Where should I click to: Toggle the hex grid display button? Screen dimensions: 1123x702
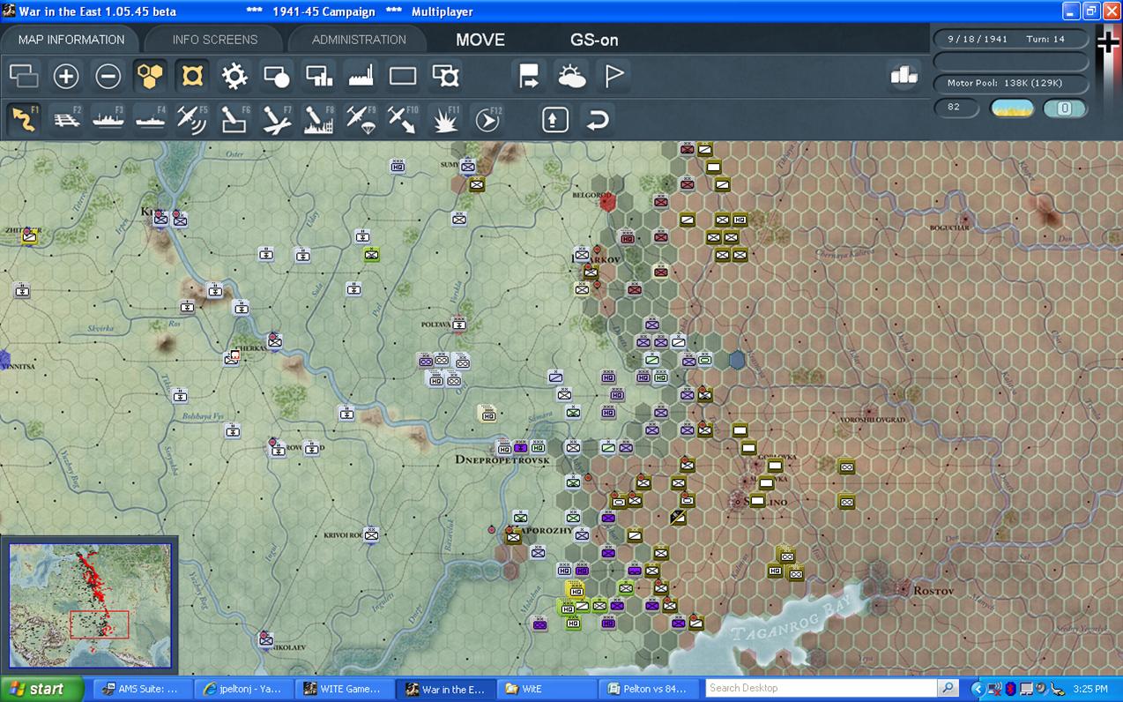pyautogui.click(x=151, y=77)
